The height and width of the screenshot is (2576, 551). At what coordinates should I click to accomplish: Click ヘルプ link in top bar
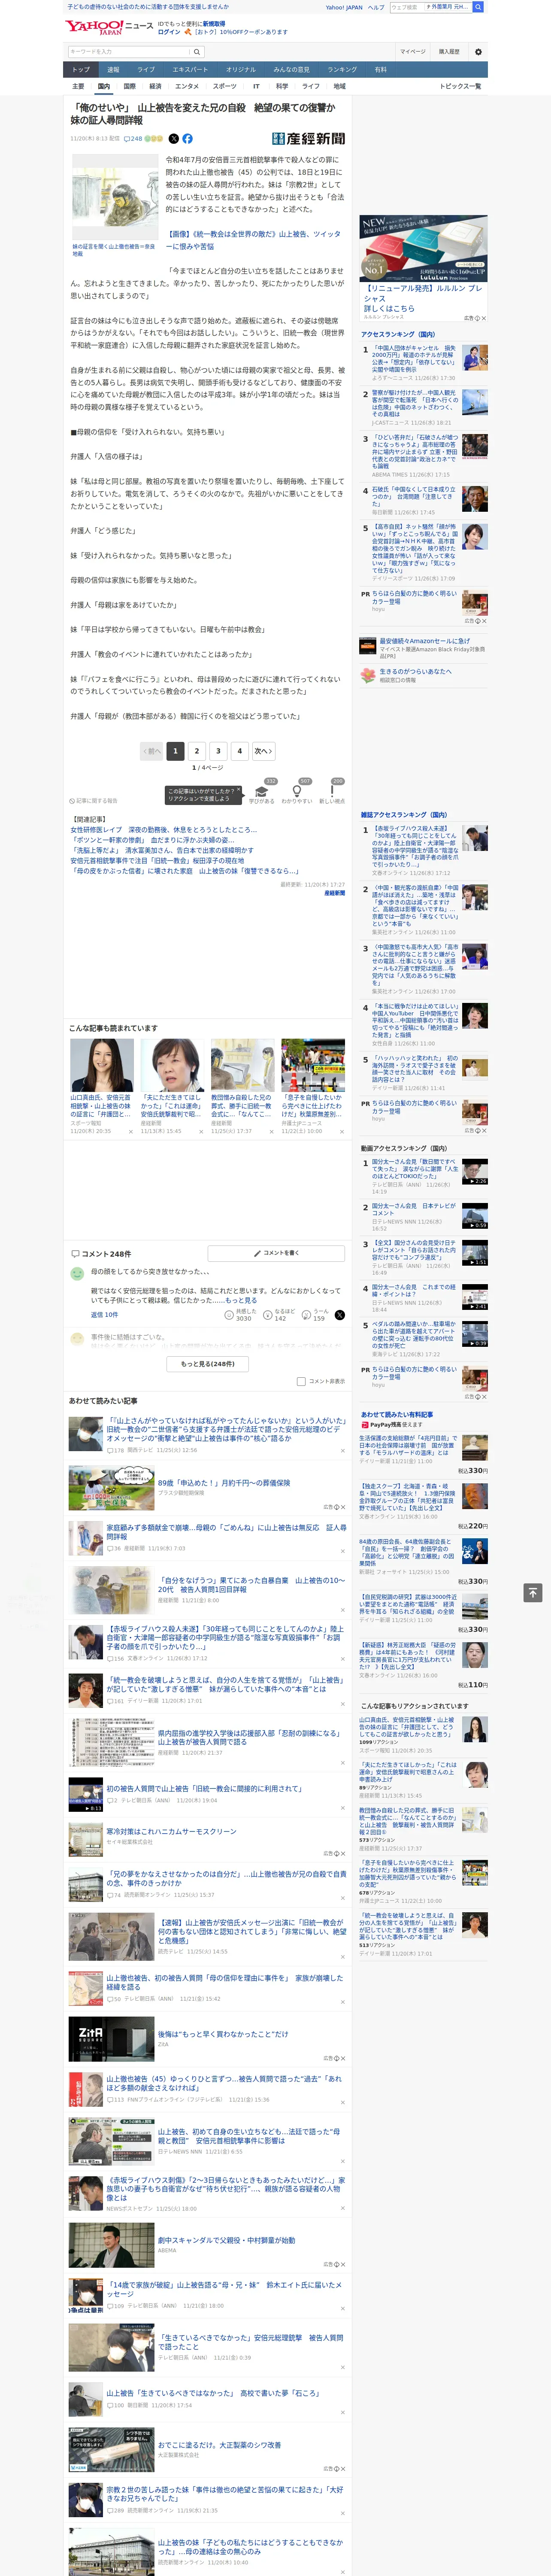click(x=376, y=7)
